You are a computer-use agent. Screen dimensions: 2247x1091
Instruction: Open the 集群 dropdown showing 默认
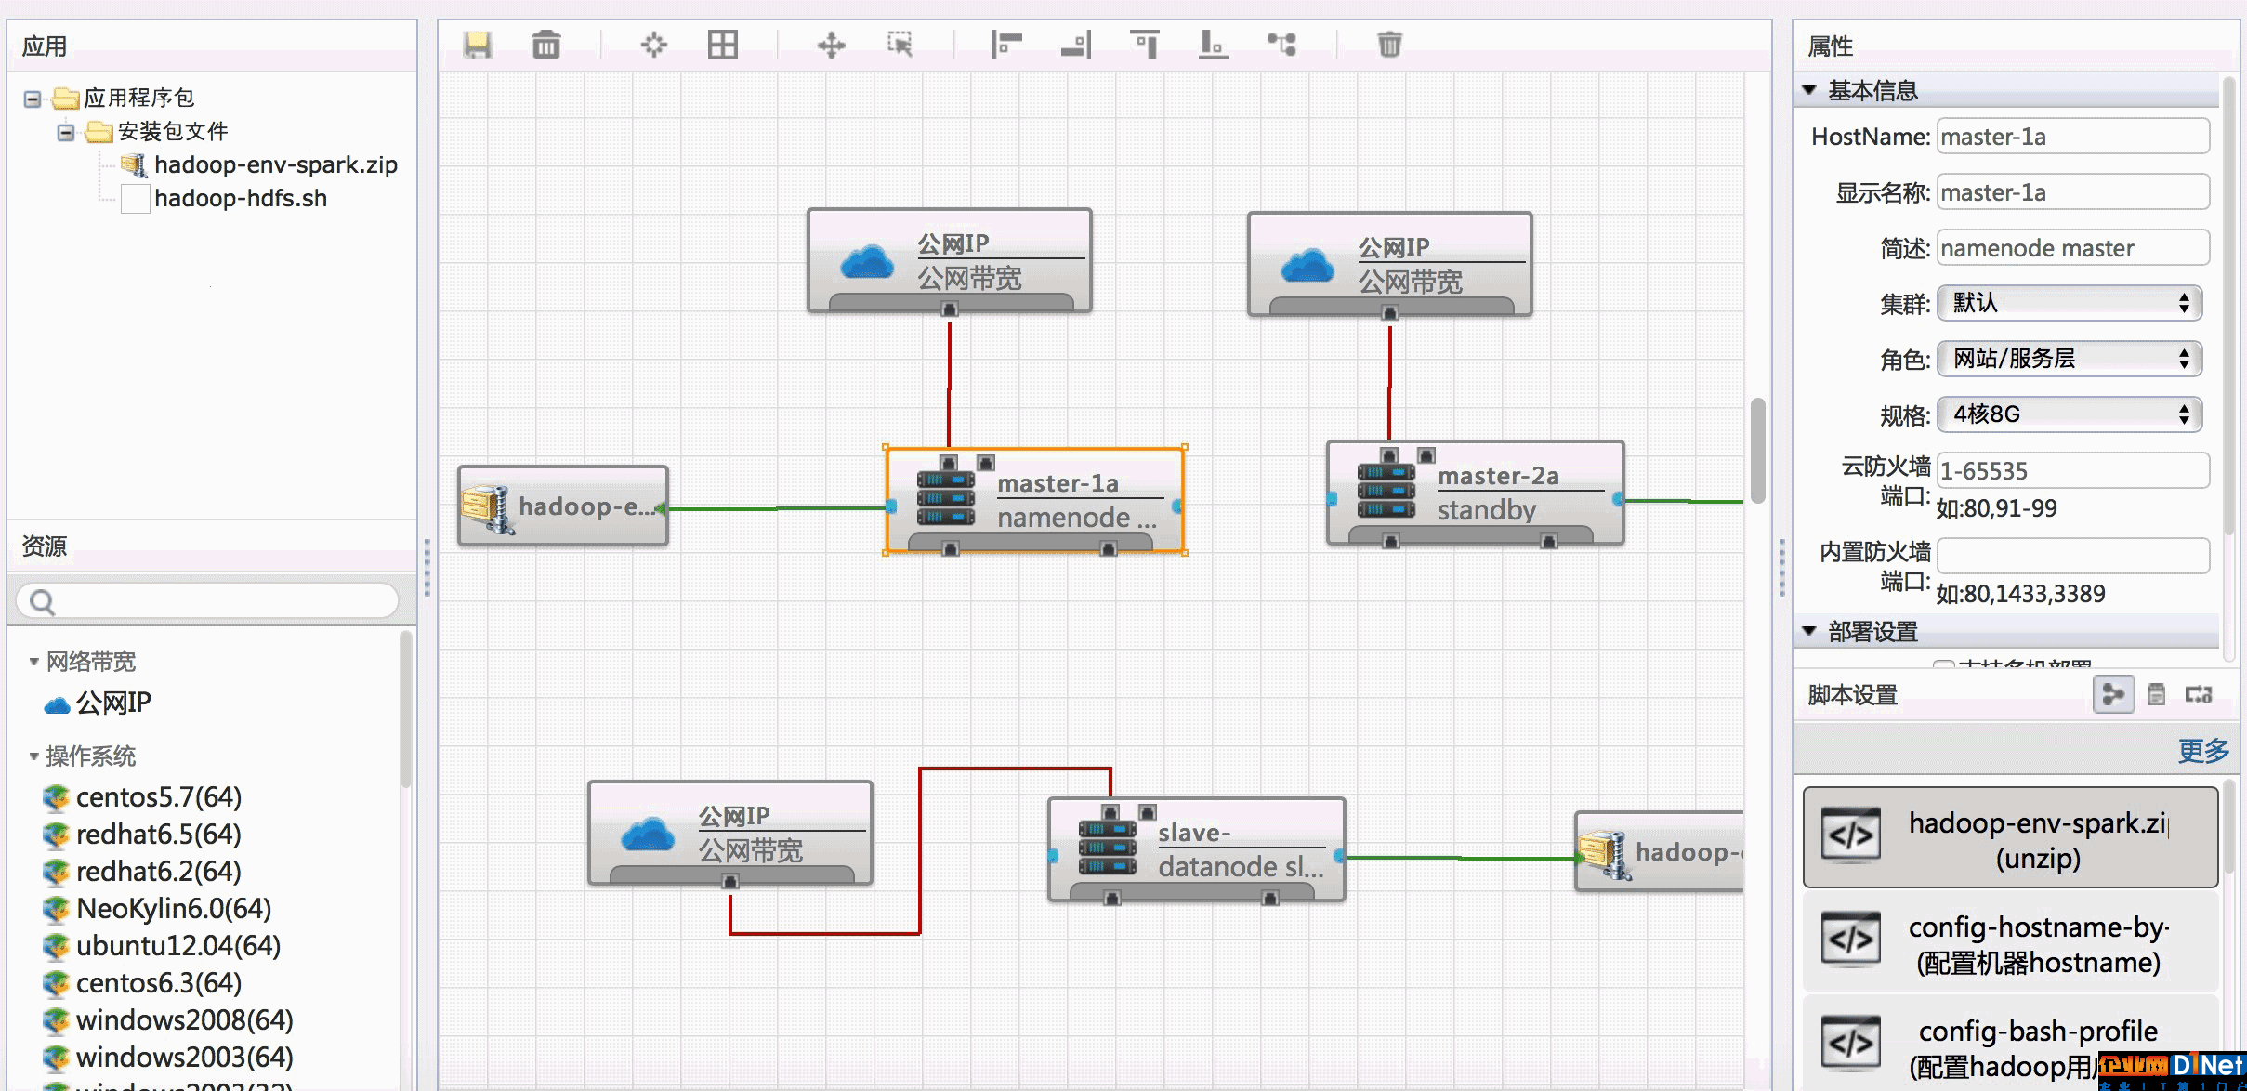coord(2070,303)
